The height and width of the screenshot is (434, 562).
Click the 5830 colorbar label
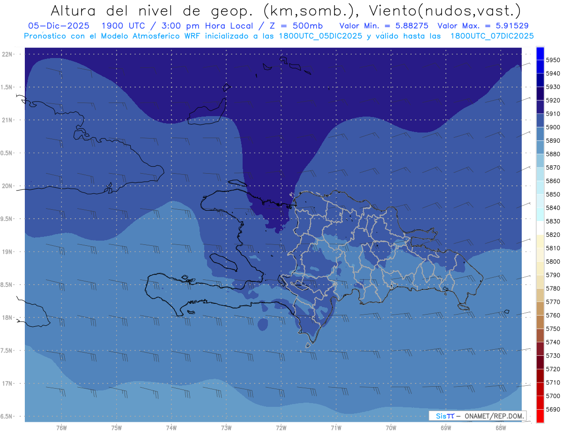coord(553,221)
